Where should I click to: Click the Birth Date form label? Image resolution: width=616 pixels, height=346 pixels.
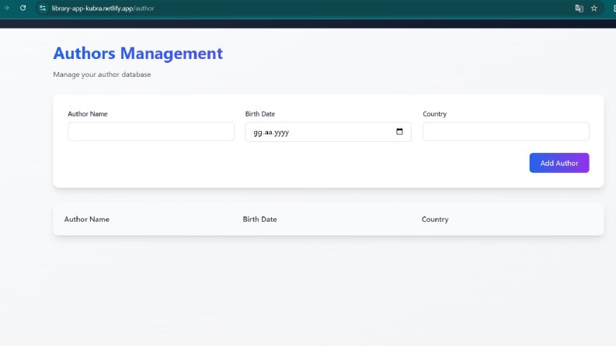260,114
